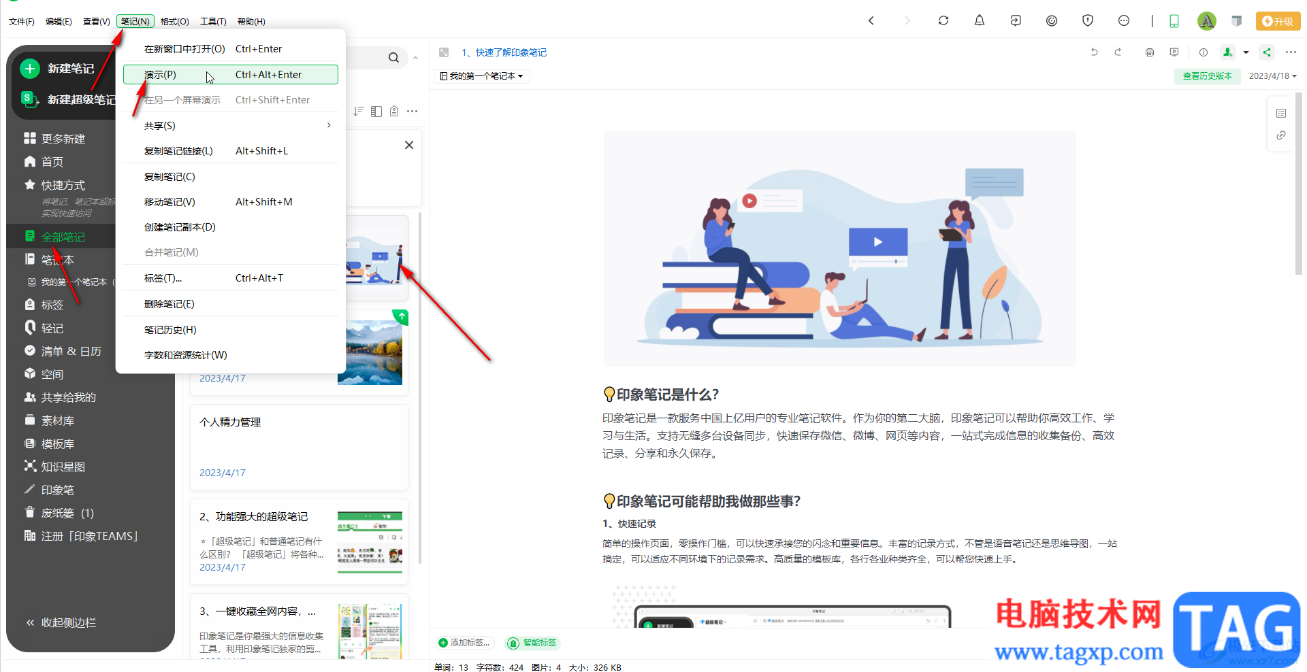The height and width of the screenshot is (672, 1307).
Task: Open the smiley feedback icon
Action: click(x=1123, y=20)
